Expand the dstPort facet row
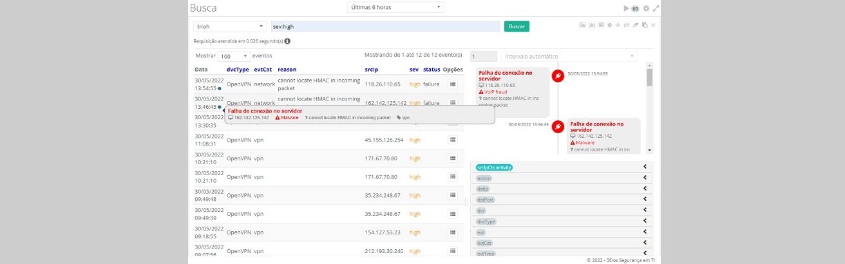The width and height of the screenshot is (845, 264). [645, 200]
